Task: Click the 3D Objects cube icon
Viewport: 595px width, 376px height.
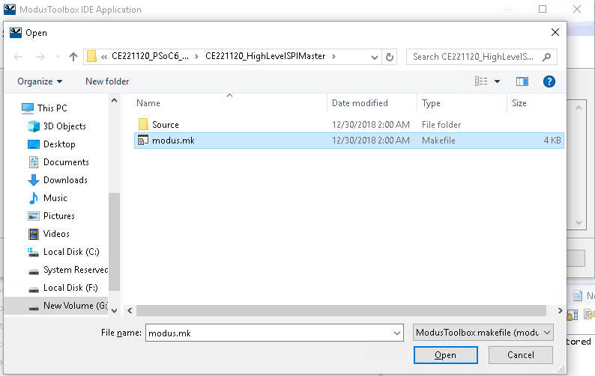Action: [34, 126]
